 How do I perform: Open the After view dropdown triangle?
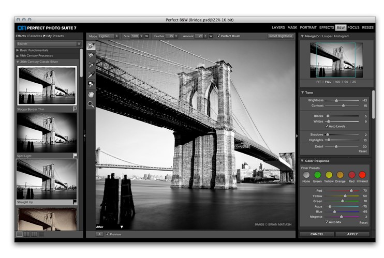(122, 227)
